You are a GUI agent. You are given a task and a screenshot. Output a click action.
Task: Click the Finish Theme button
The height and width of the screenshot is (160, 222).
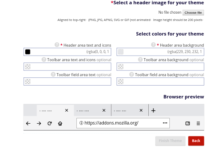pos(170,141)
